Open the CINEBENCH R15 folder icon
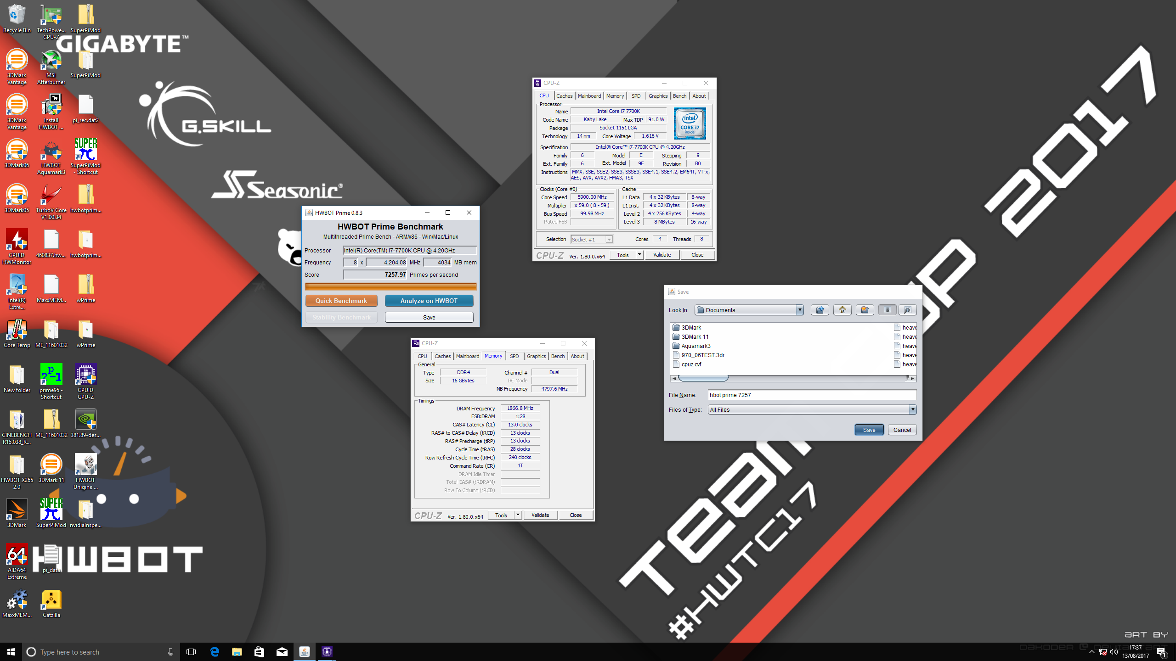The width and height of the screenshot is (1176, 661). tap(17, 426)
